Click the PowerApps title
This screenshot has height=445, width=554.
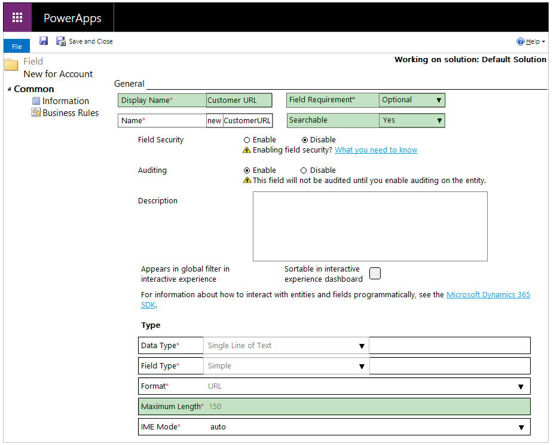click(72, 18)
